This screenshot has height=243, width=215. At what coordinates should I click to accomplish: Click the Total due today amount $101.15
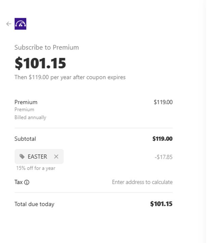tap(161, 204)
